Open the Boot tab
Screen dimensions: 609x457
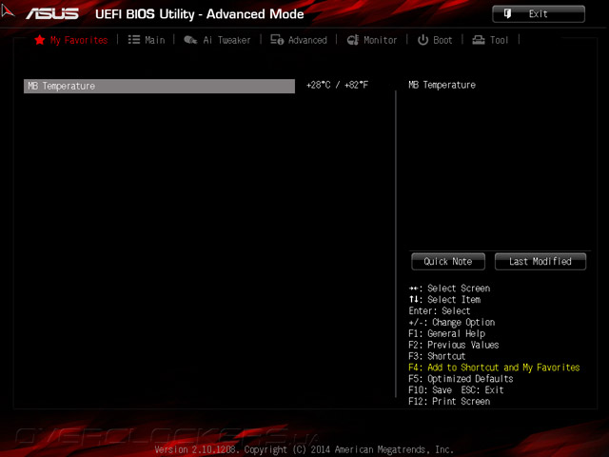click(435, 40)
